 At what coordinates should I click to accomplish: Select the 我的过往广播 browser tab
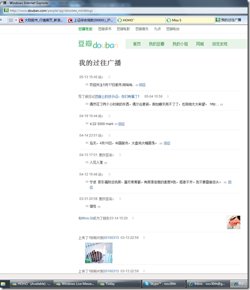click(x=231, y=20)
